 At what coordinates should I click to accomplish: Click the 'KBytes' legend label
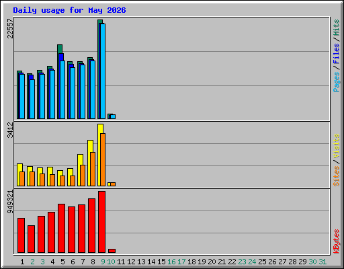click(x=336, y=241)
